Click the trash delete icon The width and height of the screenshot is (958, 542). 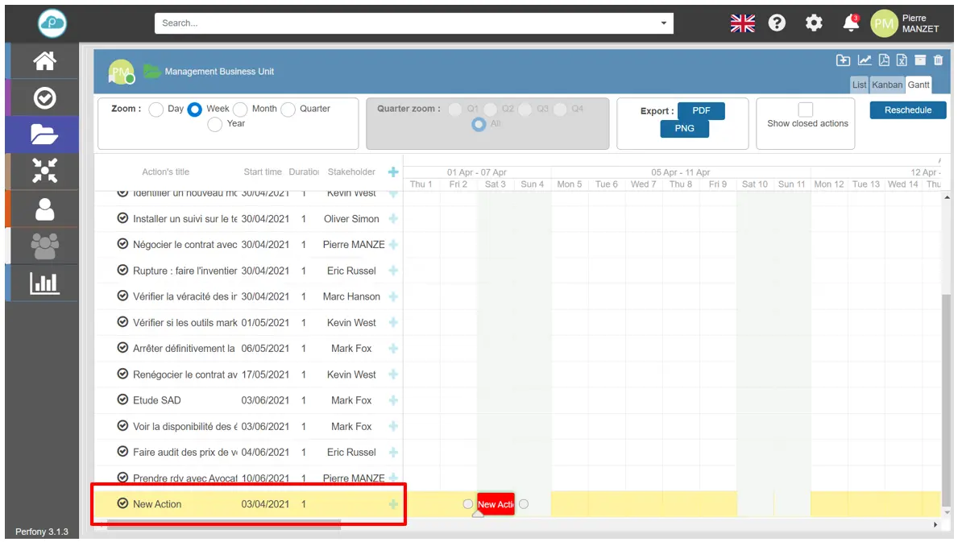click(x=938, y=60)
